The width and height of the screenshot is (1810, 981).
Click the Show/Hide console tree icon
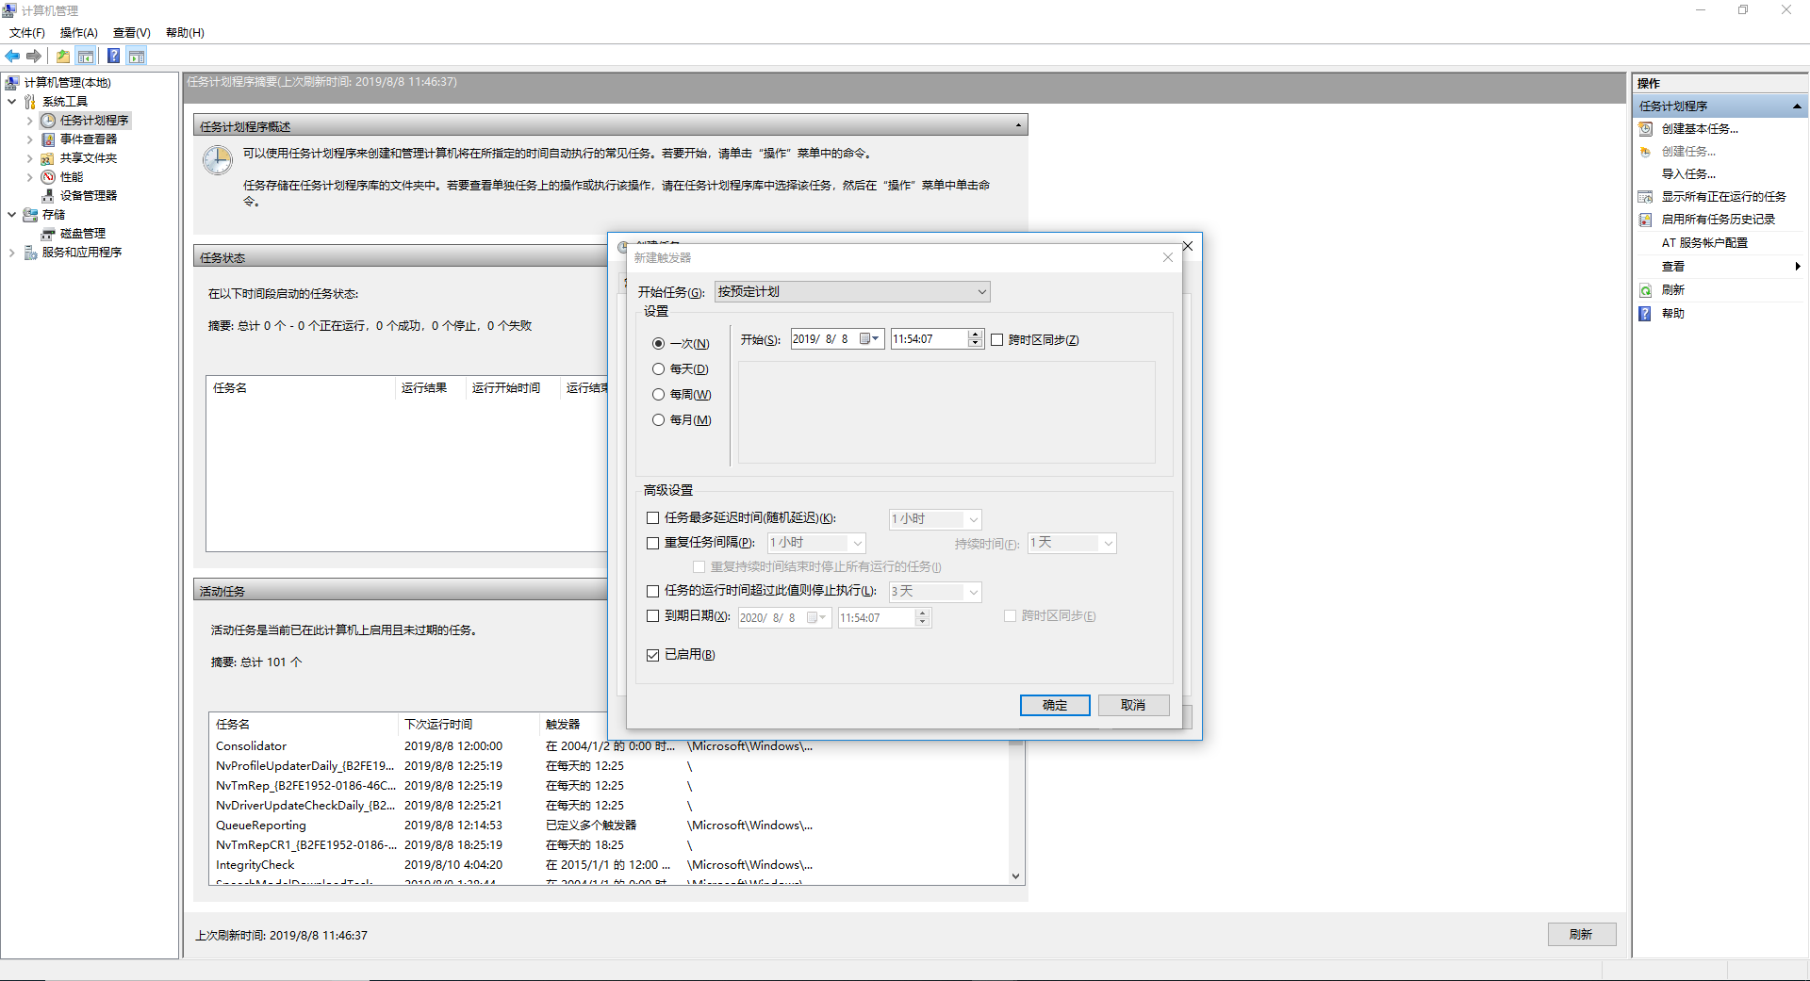pyautogui.click(x=86, y=56)
